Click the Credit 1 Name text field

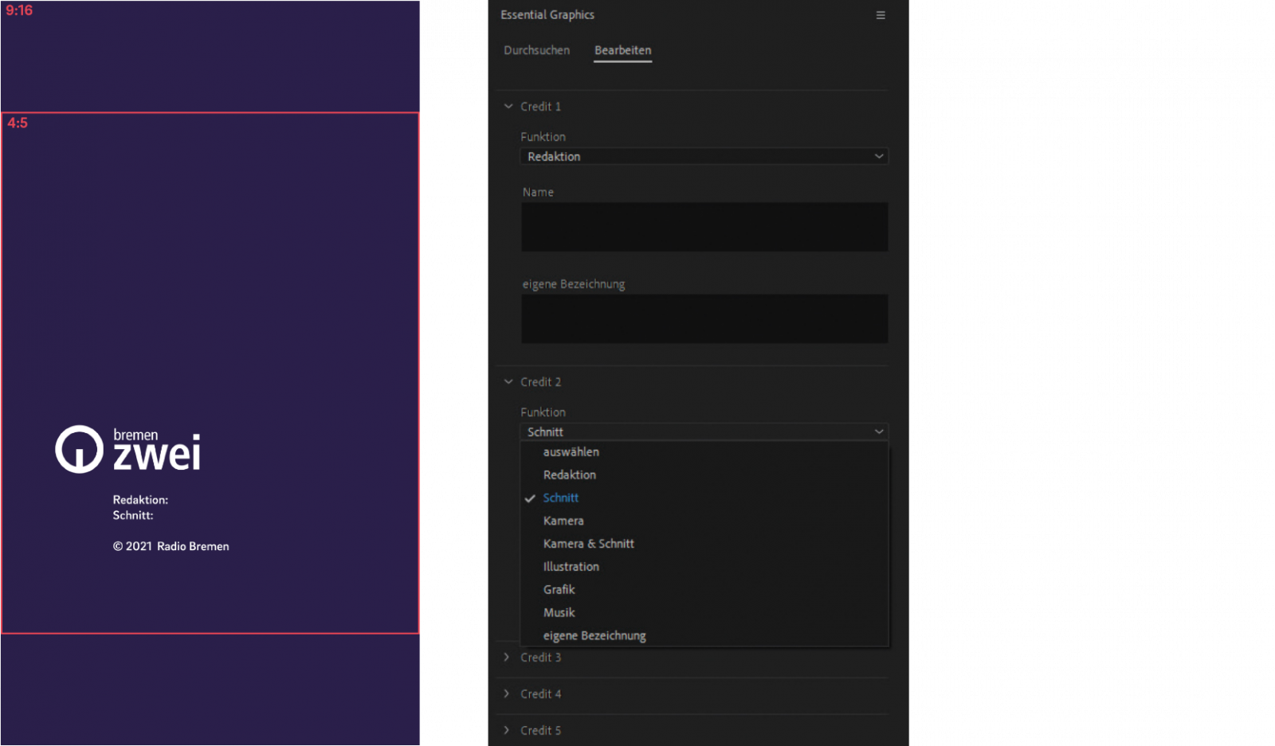(704, 227)
